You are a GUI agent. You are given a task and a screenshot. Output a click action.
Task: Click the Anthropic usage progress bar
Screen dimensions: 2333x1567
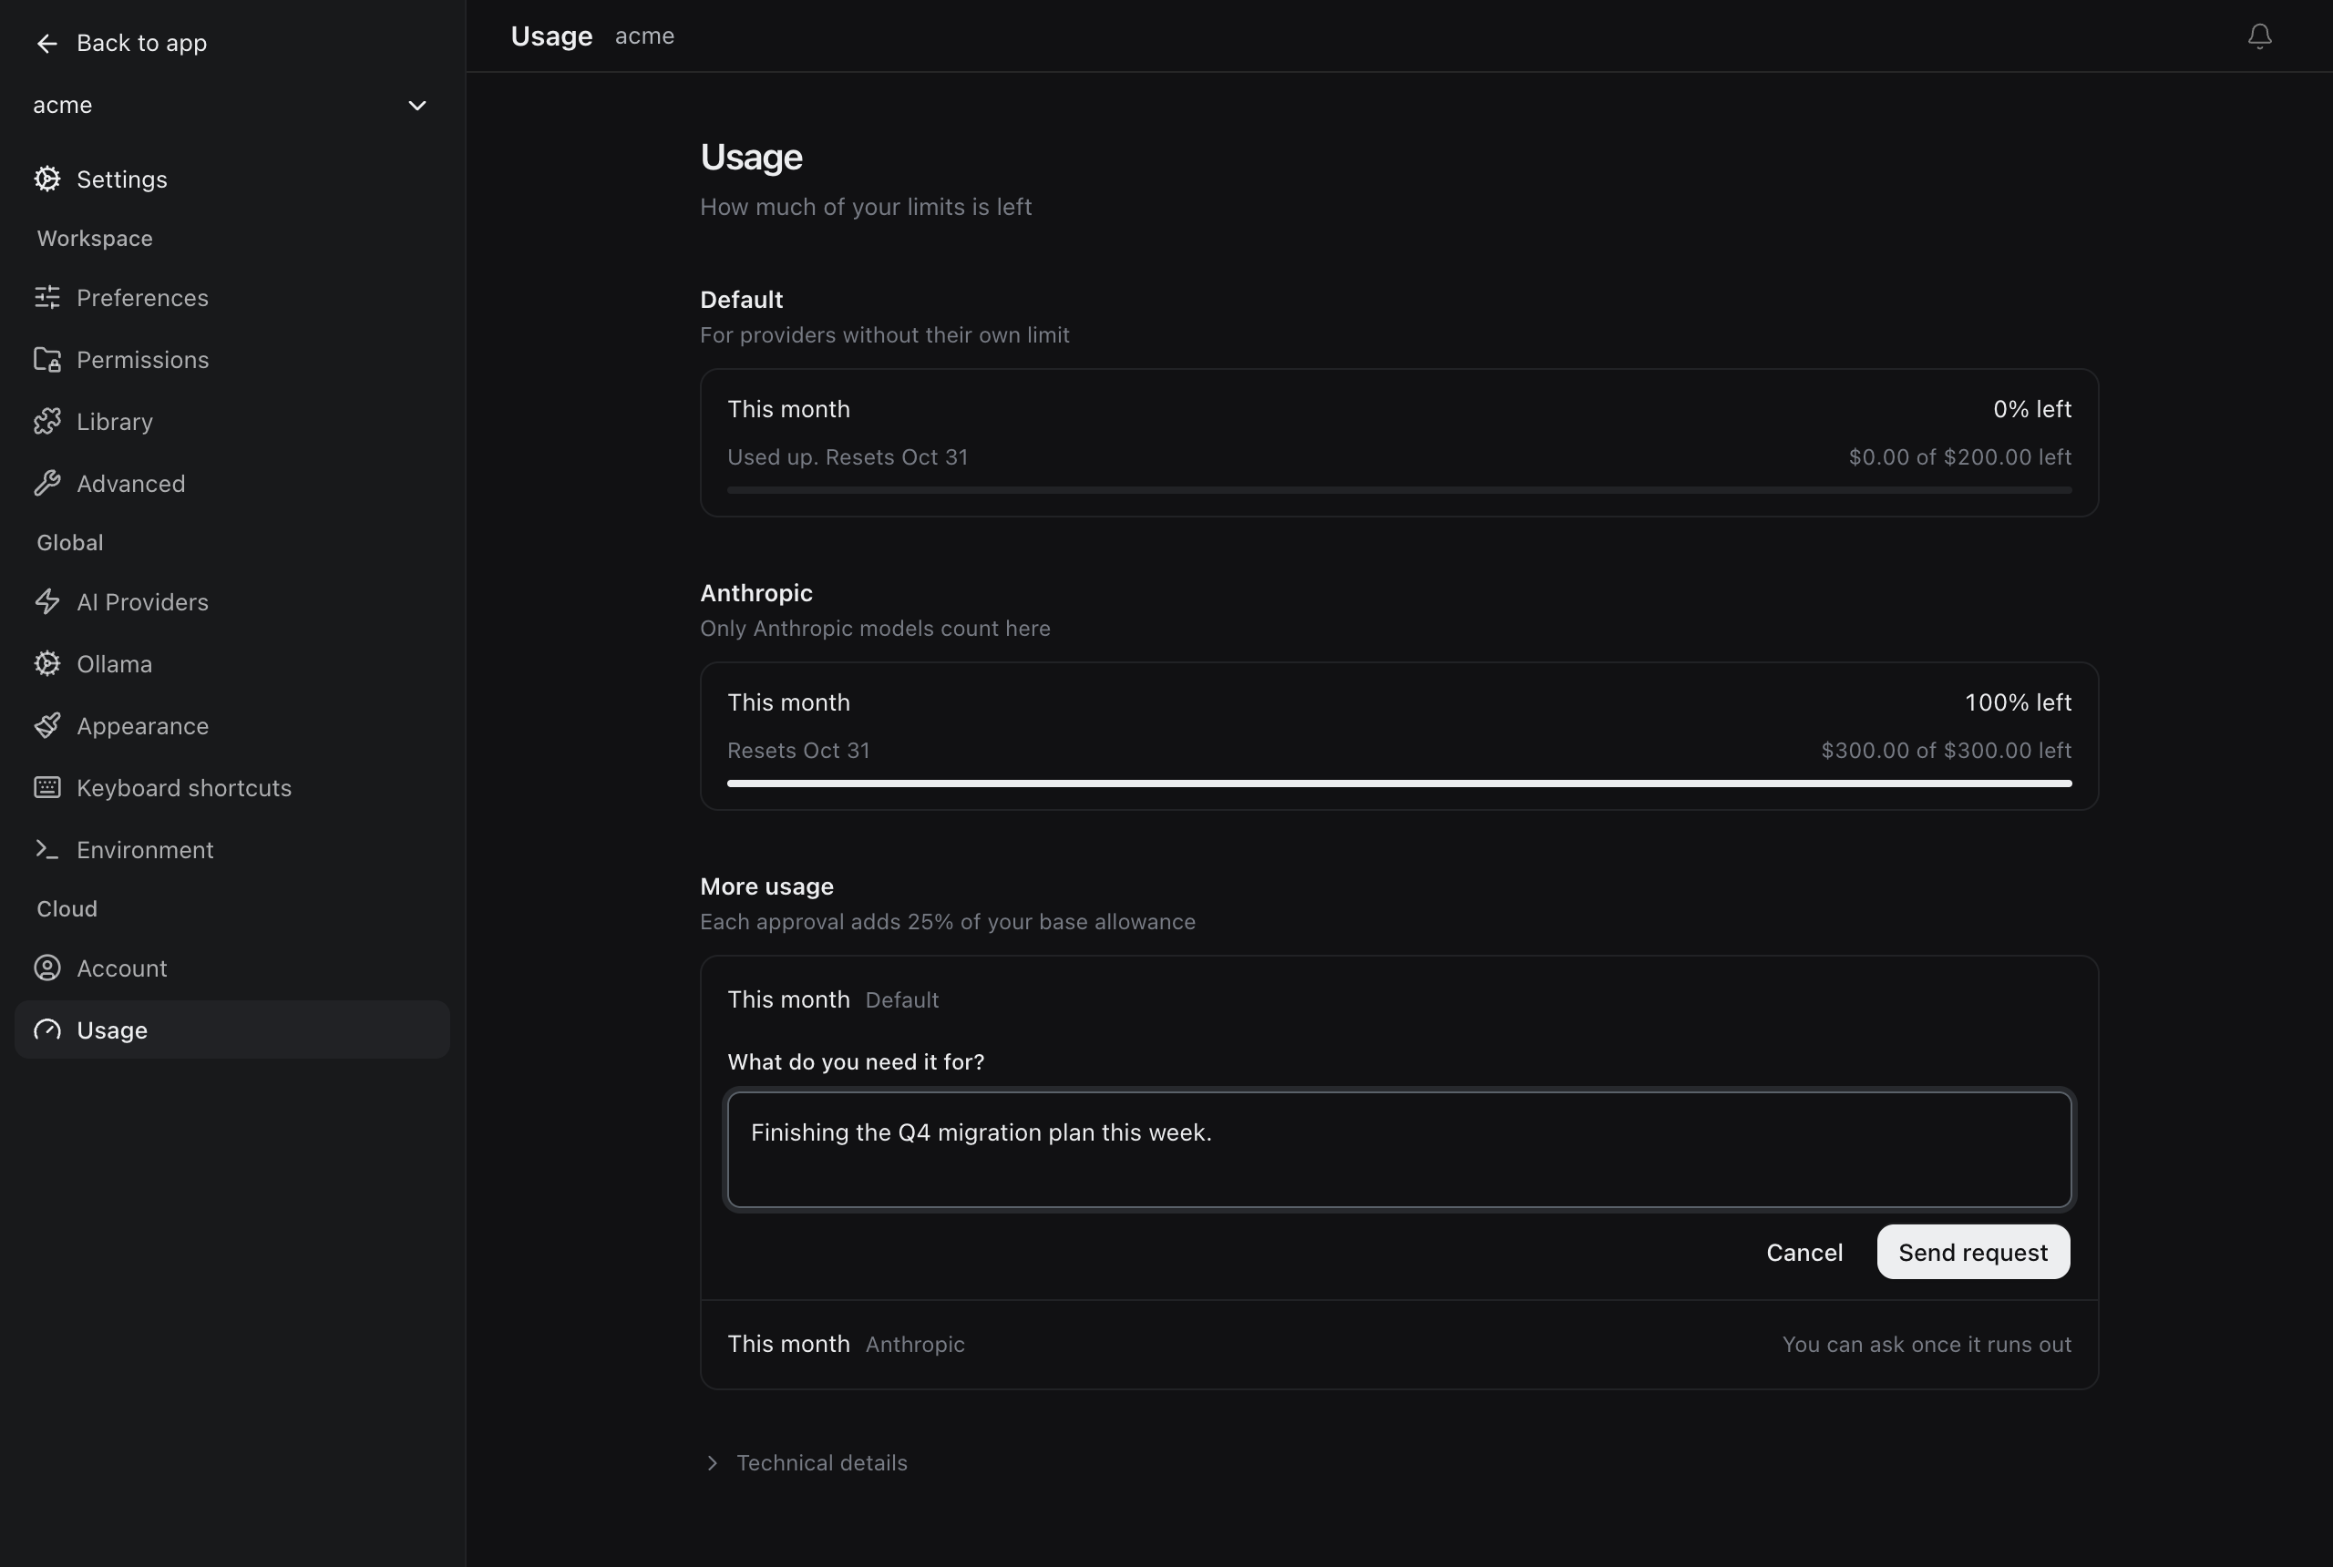(1400, 783)
